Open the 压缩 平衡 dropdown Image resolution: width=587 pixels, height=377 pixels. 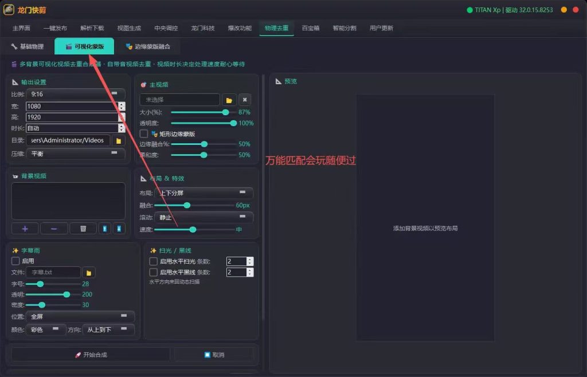[76, 154]
